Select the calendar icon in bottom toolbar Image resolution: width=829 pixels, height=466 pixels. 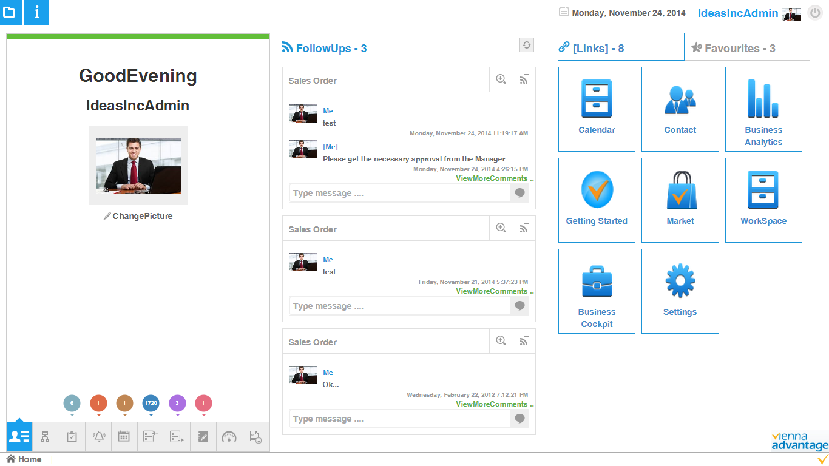124,436
